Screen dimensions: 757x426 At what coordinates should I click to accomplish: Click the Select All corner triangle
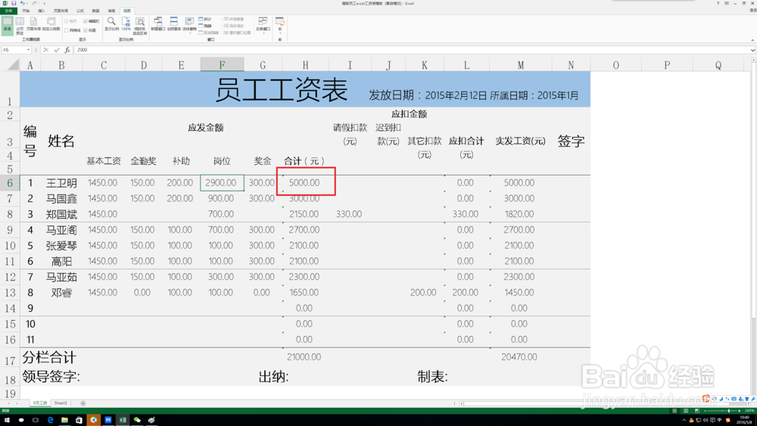pyautogui.click(x=10, y=64)
